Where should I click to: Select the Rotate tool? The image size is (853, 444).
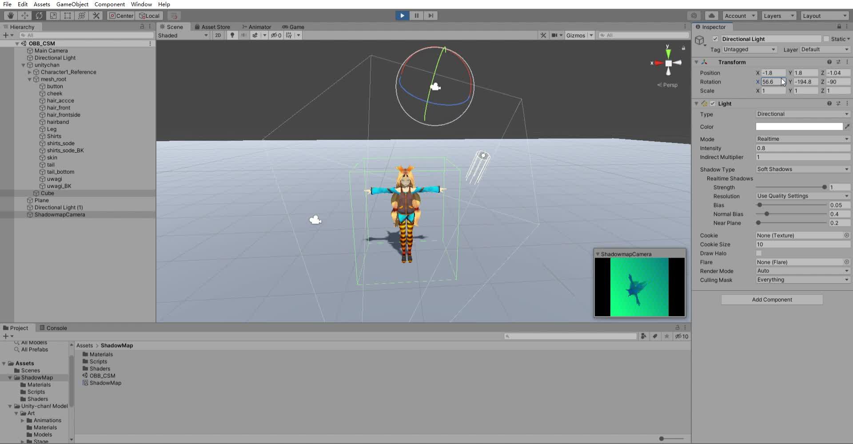(x=39, y=16)
